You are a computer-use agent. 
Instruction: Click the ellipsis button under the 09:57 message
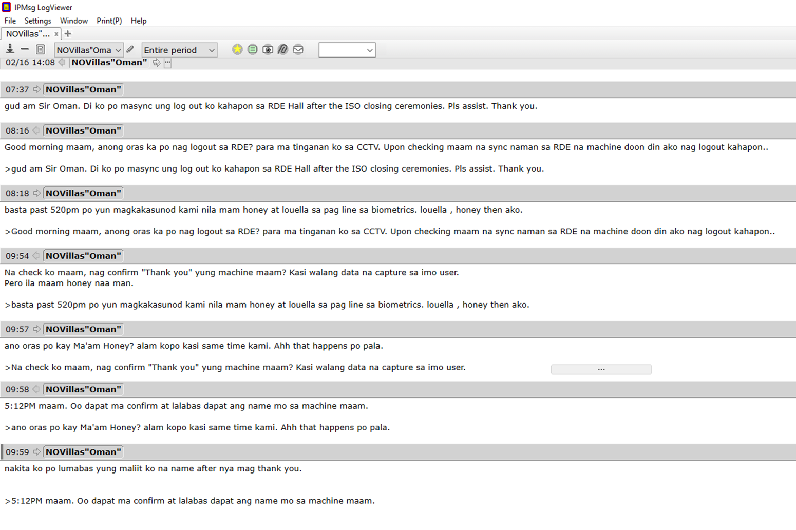[601, 369]
